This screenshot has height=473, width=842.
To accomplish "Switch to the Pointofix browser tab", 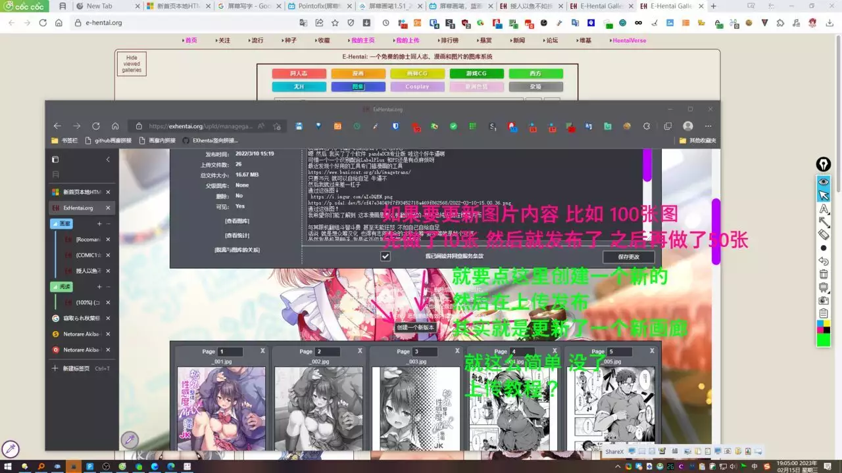I will (318, 6).
